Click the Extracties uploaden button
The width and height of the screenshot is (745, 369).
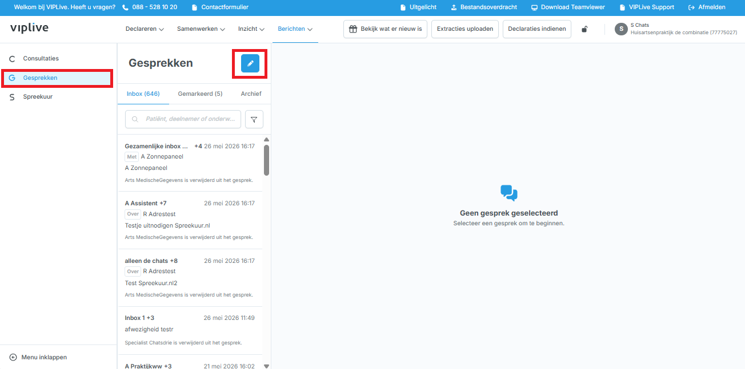(465, 29)
